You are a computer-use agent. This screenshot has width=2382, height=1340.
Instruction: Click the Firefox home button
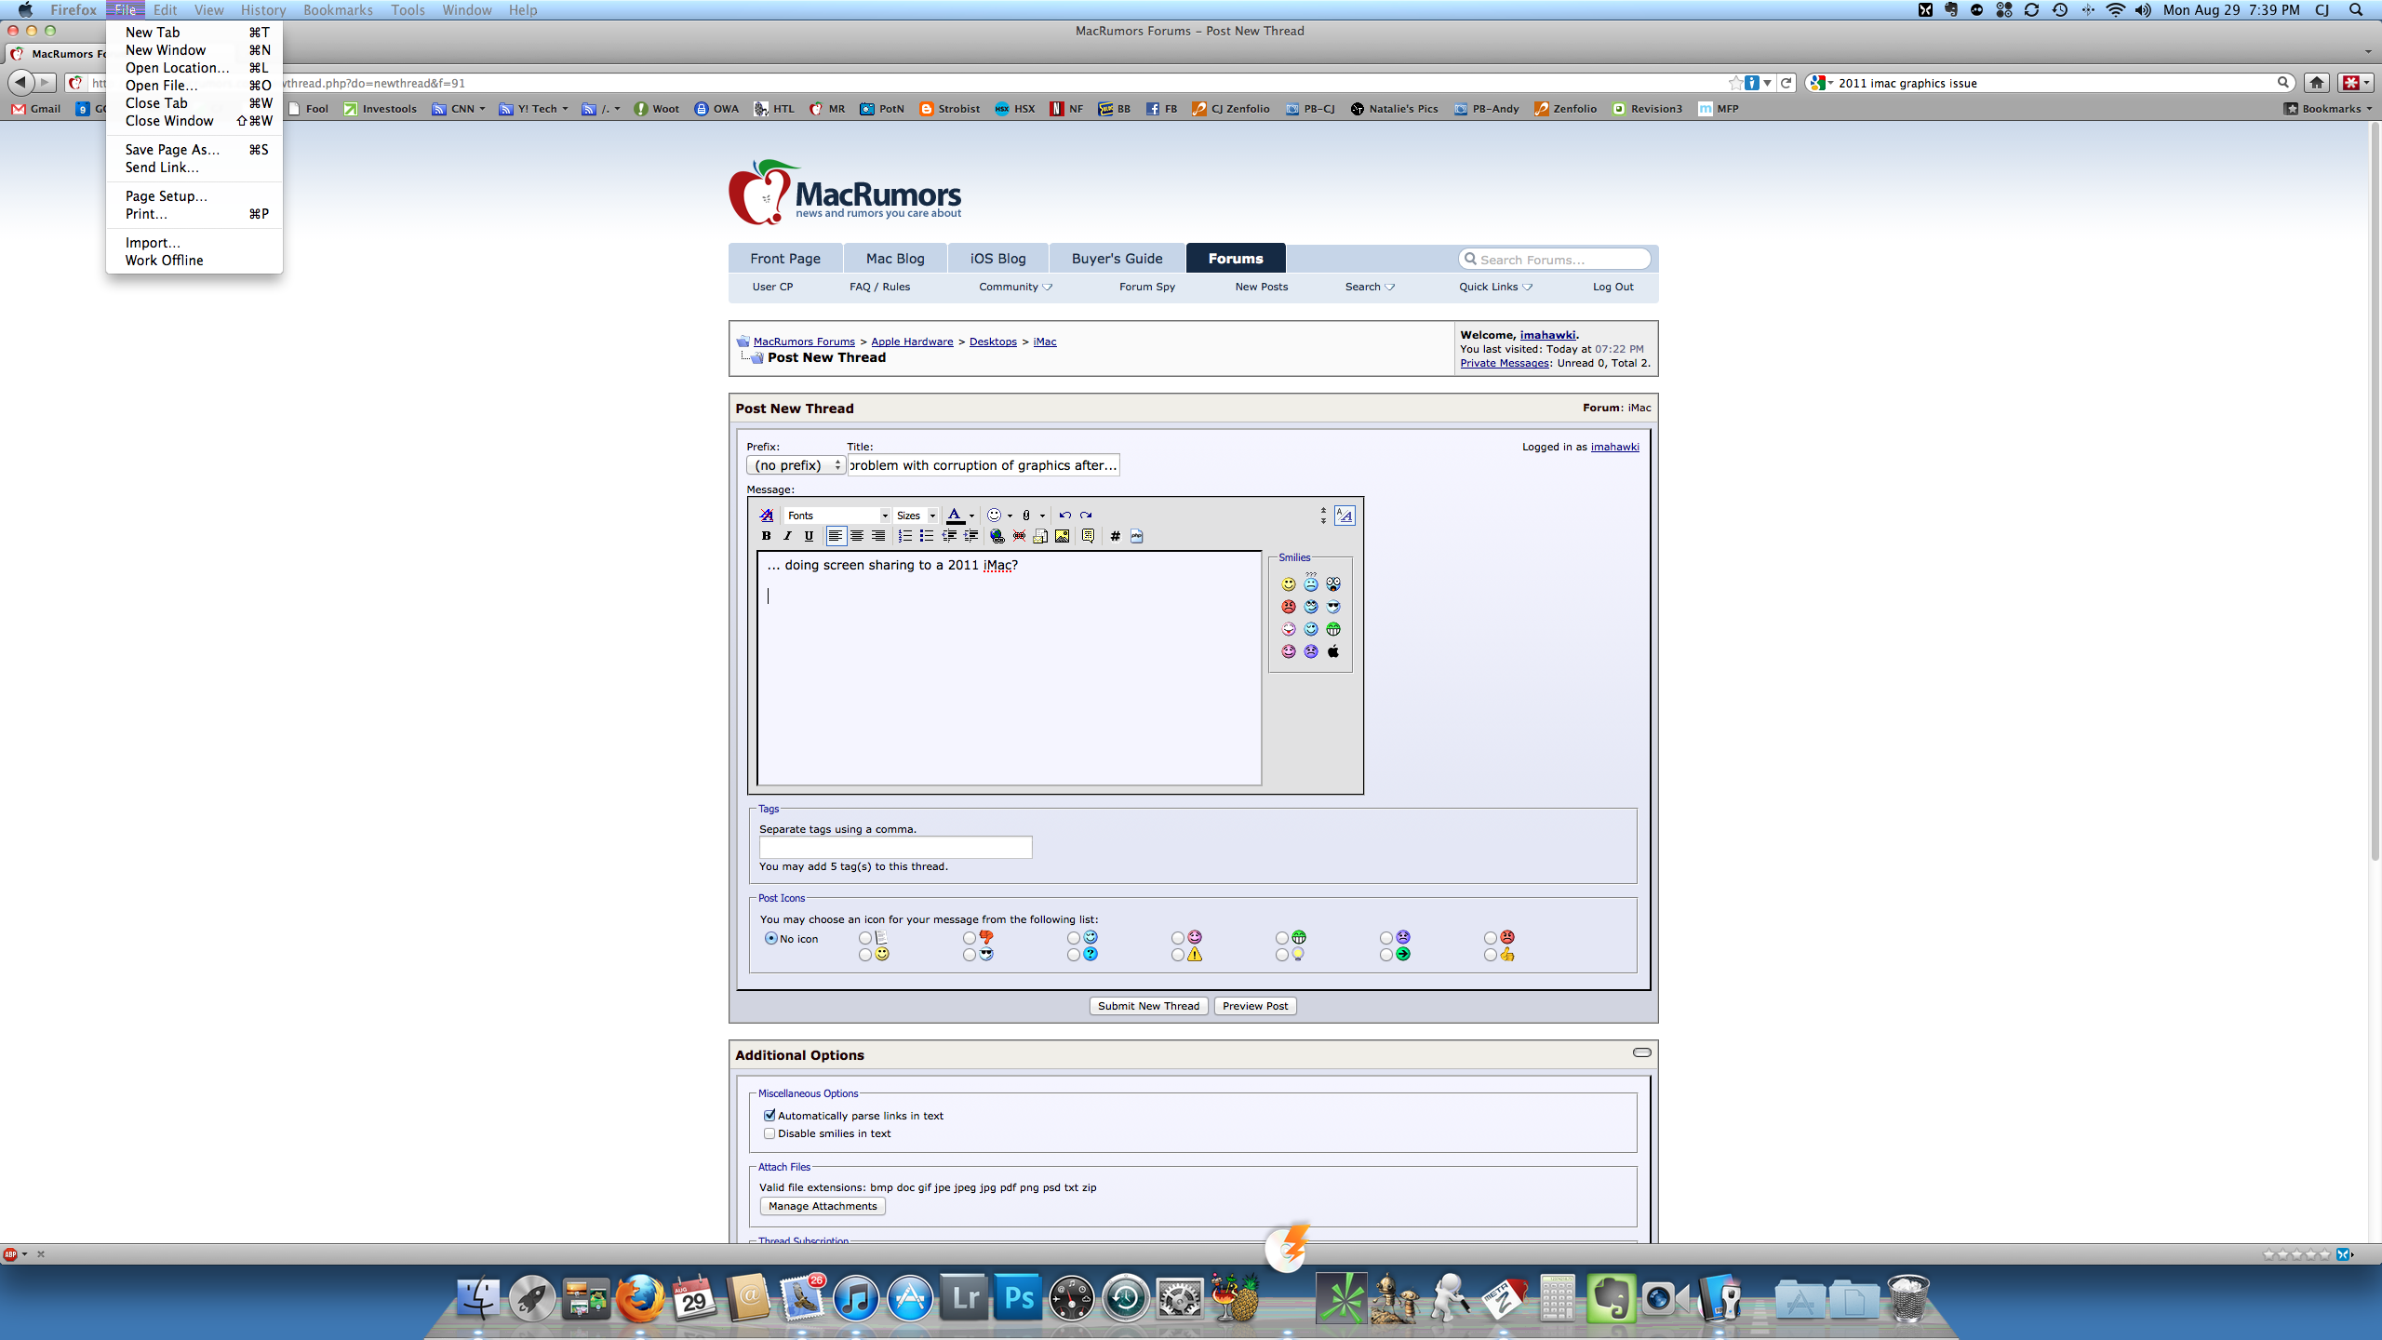2317,83
